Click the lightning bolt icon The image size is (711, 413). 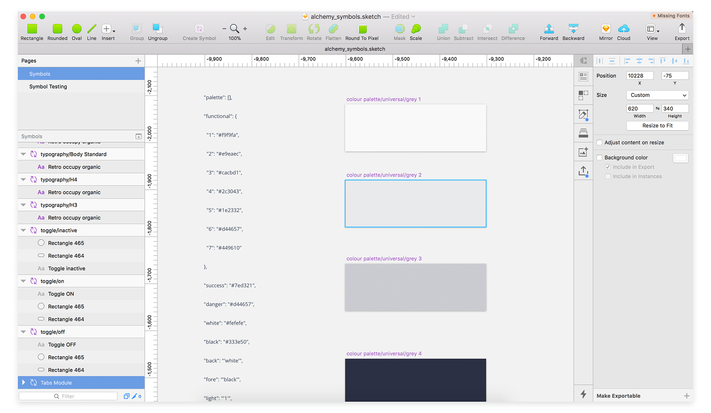tap(583, 394)
